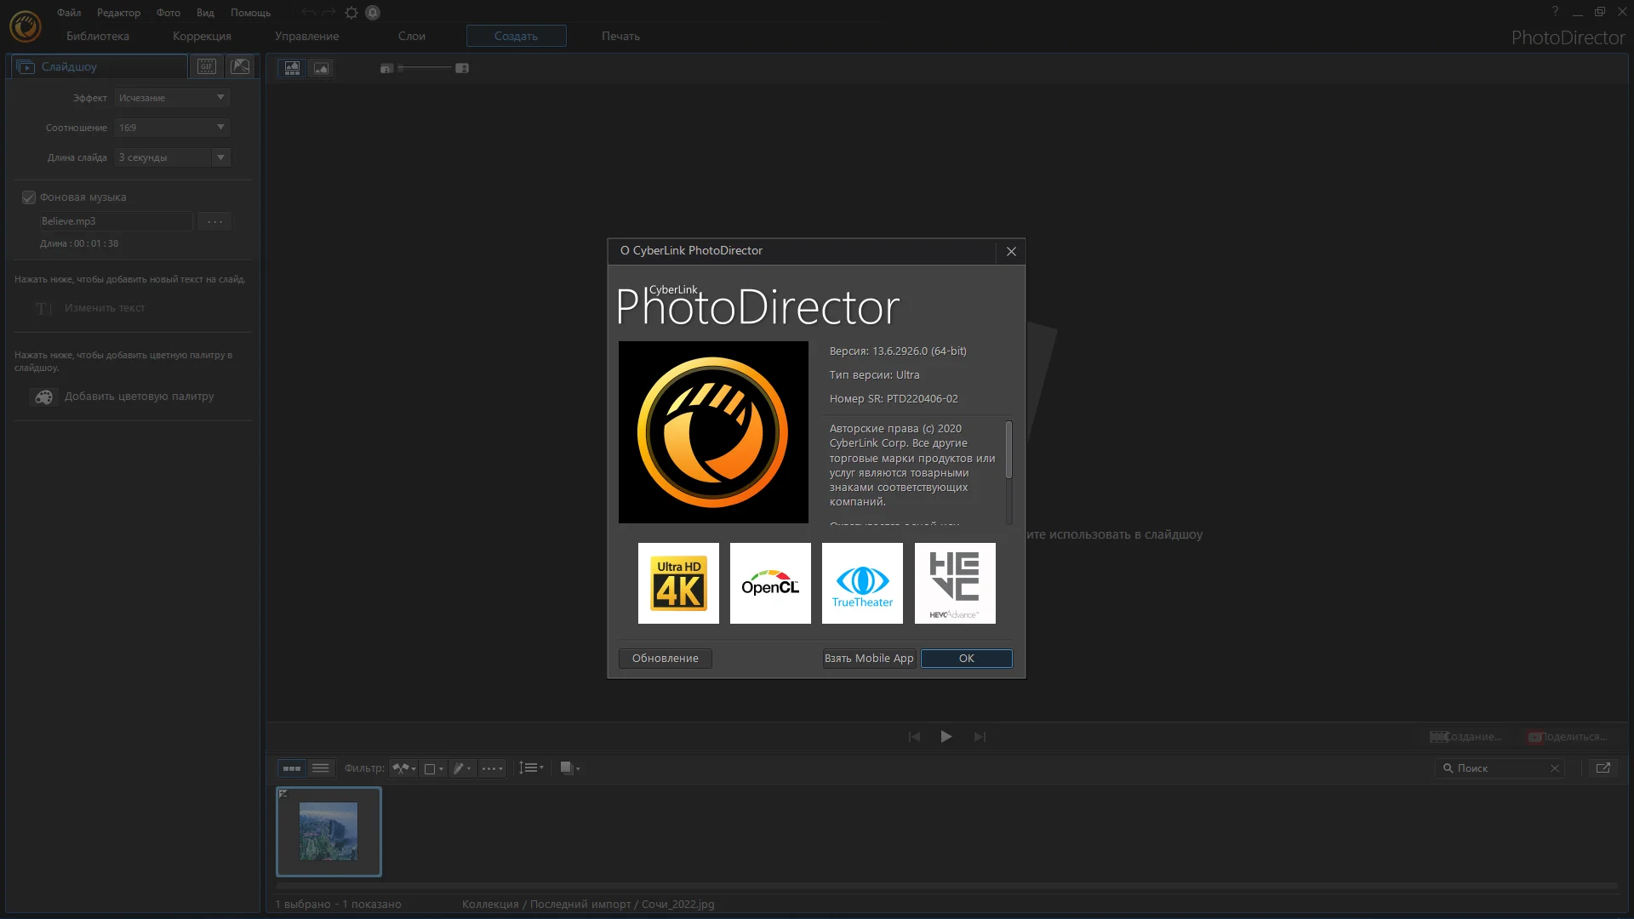Switch to the Управление module
Viewport: 1634px width, 919px height.
[306, 36]
